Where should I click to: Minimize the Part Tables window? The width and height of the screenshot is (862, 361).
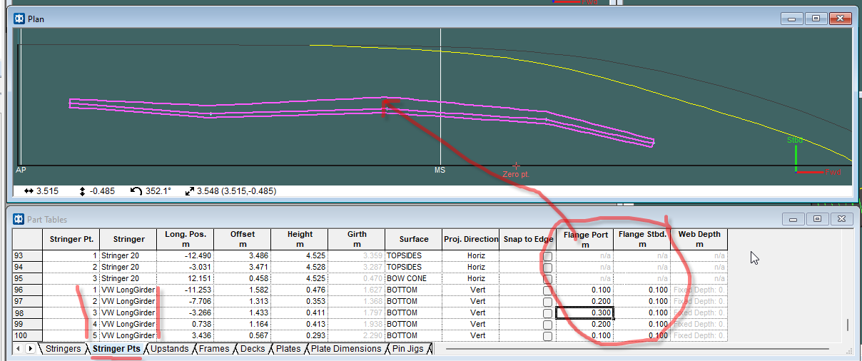[x=793, y=219]
